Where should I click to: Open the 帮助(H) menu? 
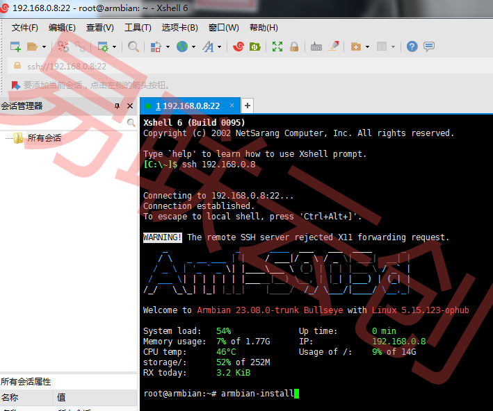(264, 28)
